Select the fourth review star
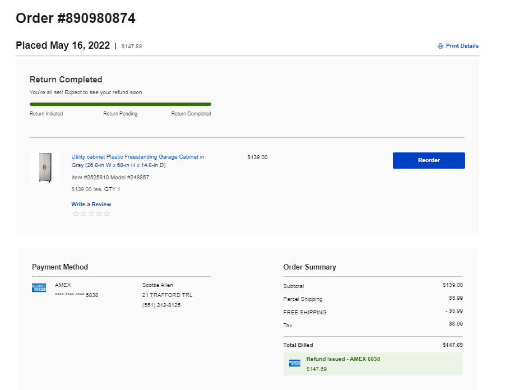This screenshot has width=510, height=390. (x=99, y=213)
